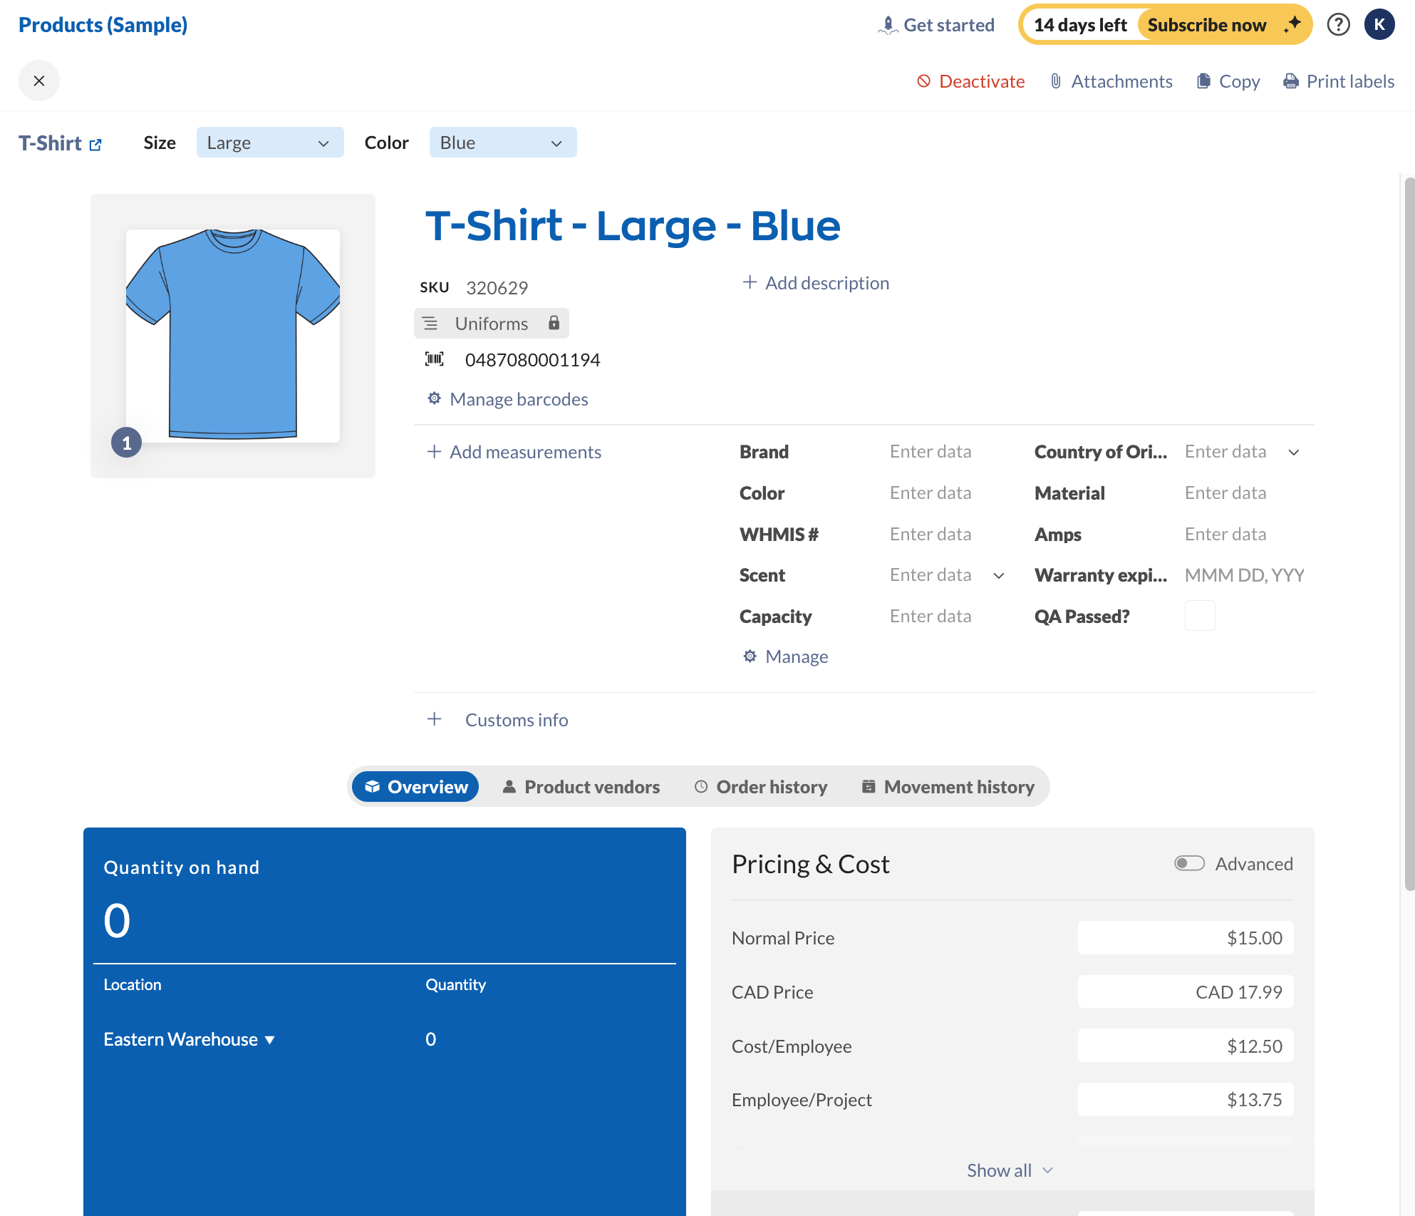Click the Add description link

815,282
